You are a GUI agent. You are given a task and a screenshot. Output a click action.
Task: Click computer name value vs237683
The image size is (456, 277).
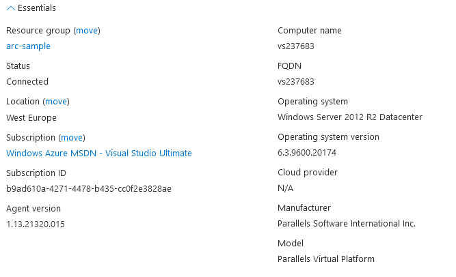[296, 46]
